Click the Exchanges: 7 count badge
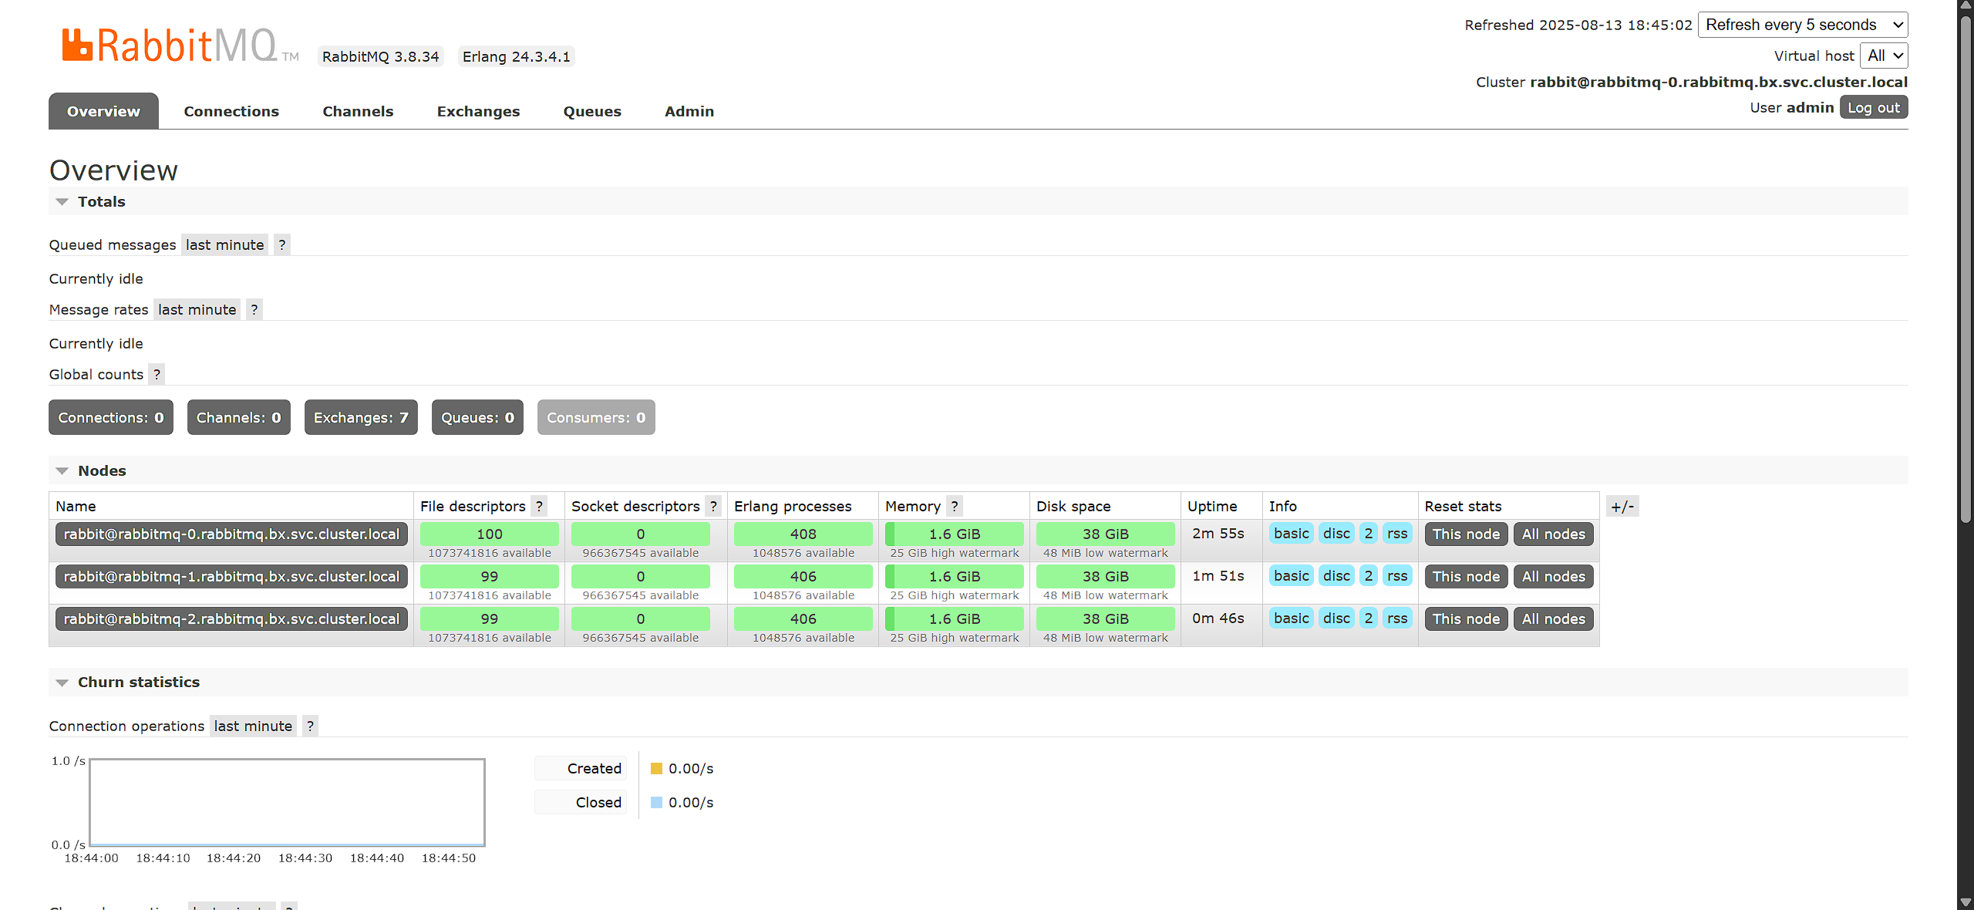This screenshot has height=910, width=1974. (x=360, y=418)
